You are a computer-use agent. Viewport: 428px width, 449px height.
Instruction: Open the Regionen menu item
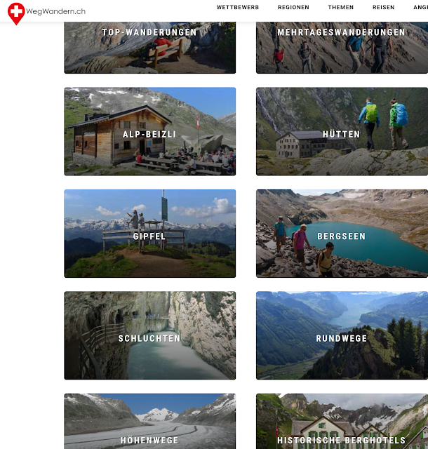293,7
